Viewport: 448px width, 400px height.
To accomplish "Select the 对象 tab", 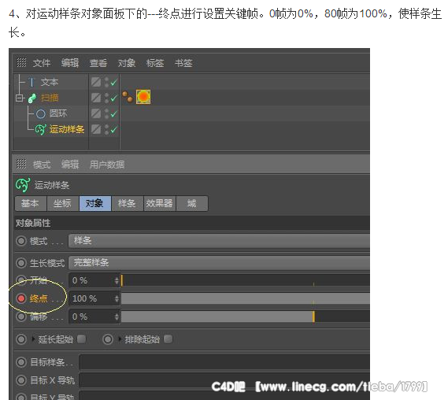I will click(x=95, y=203).
